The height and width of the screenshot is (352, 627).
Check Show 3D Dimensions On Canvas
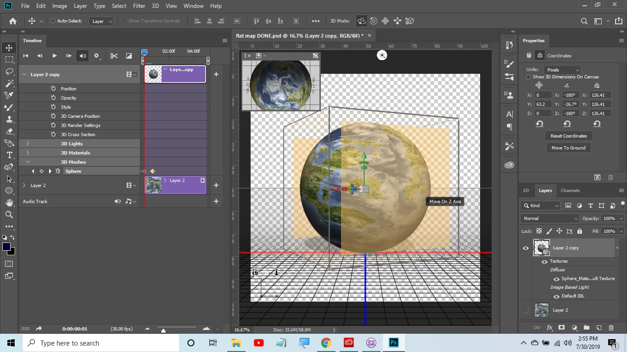tap(529, 77)
